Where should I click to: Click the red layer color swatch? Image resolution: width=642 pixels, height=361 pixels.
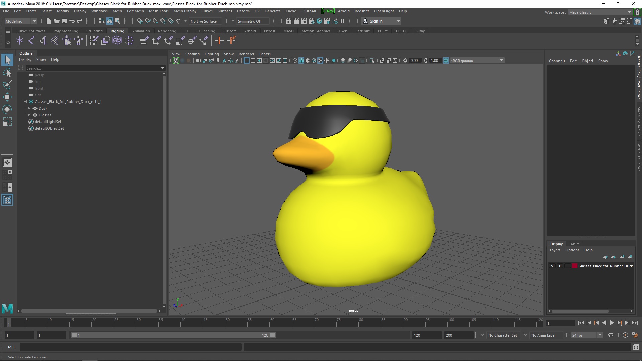tap(575, 266)
